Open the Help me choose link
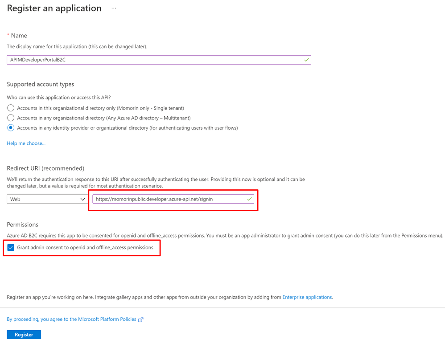Image resolution: width=445 pixels, height=344 pixels. [x=26, y=143]
